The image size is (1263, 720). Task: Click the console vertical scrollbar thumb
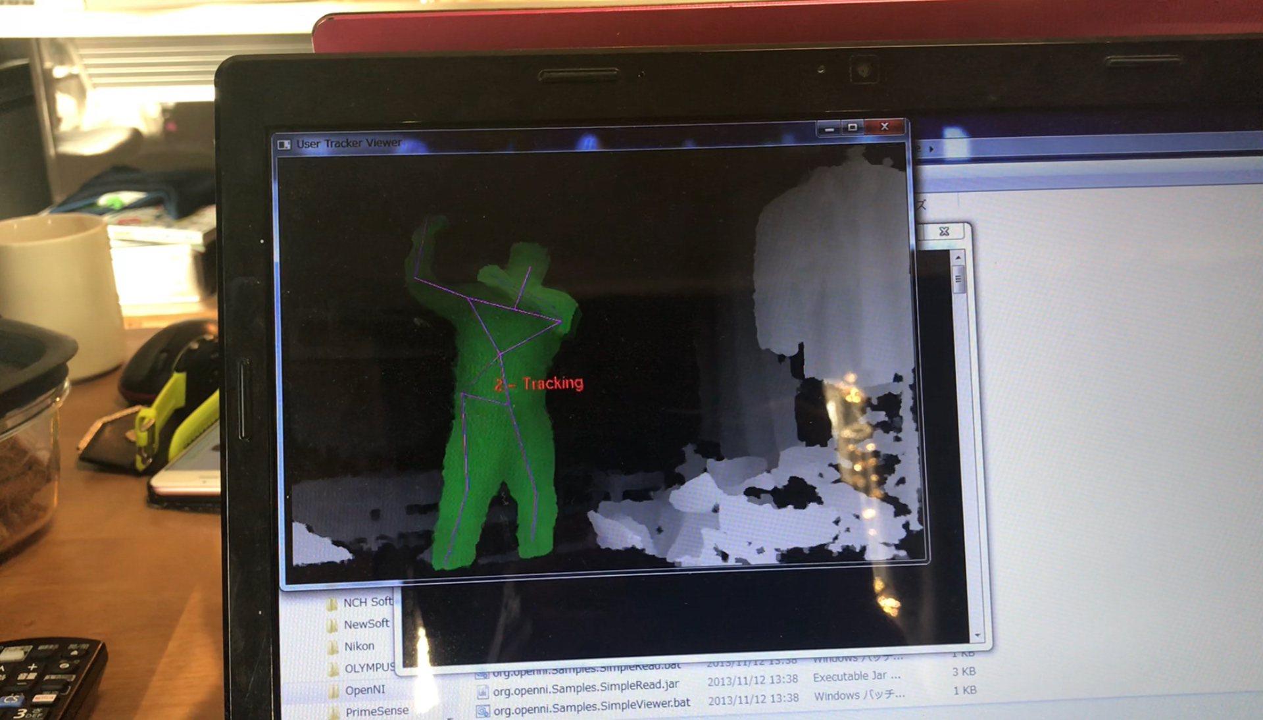click(x=958, y=279)
